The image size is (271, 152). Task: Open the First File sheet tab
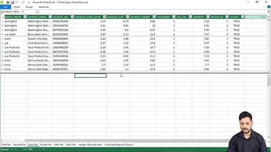tap(6, 144)
